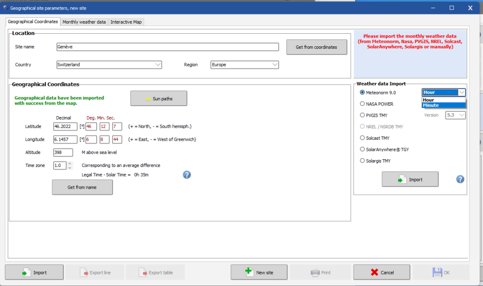Click the Get from coordinates button
This screenshot has width=483, height=286.
(317, 47)
